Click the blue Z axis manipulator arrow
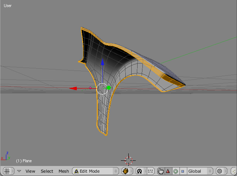The height and width of the screenshot is (176, 237). click(x=102, y=62)
